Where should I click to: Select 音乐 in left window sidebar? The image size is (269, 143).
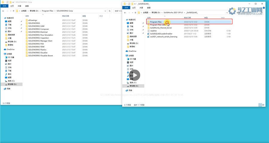coord(8,74)
